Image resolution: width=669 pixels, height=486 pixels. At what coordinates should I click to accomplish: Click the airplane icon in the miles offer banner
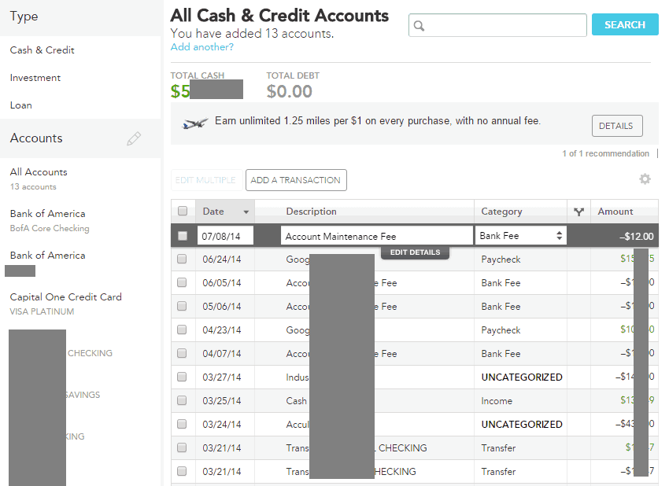[196, 124]
